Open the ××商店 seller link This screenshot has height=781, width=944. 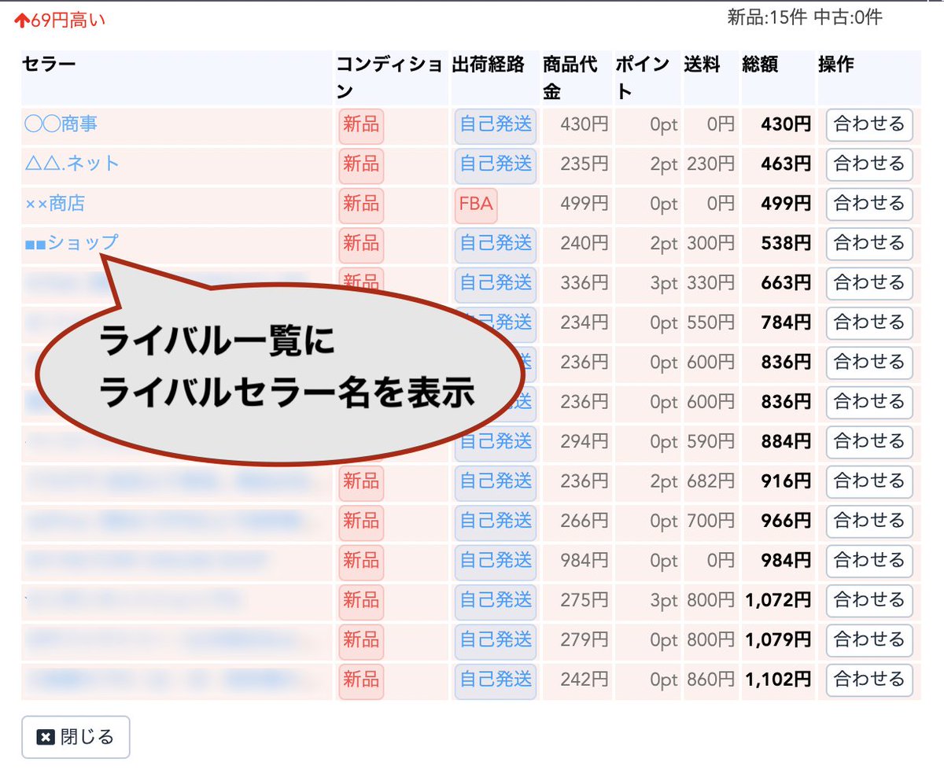tap(54, 204)
